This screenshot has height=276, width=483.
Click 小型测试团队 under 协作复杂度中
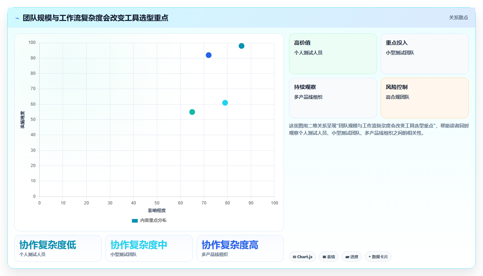click(124, 255)
